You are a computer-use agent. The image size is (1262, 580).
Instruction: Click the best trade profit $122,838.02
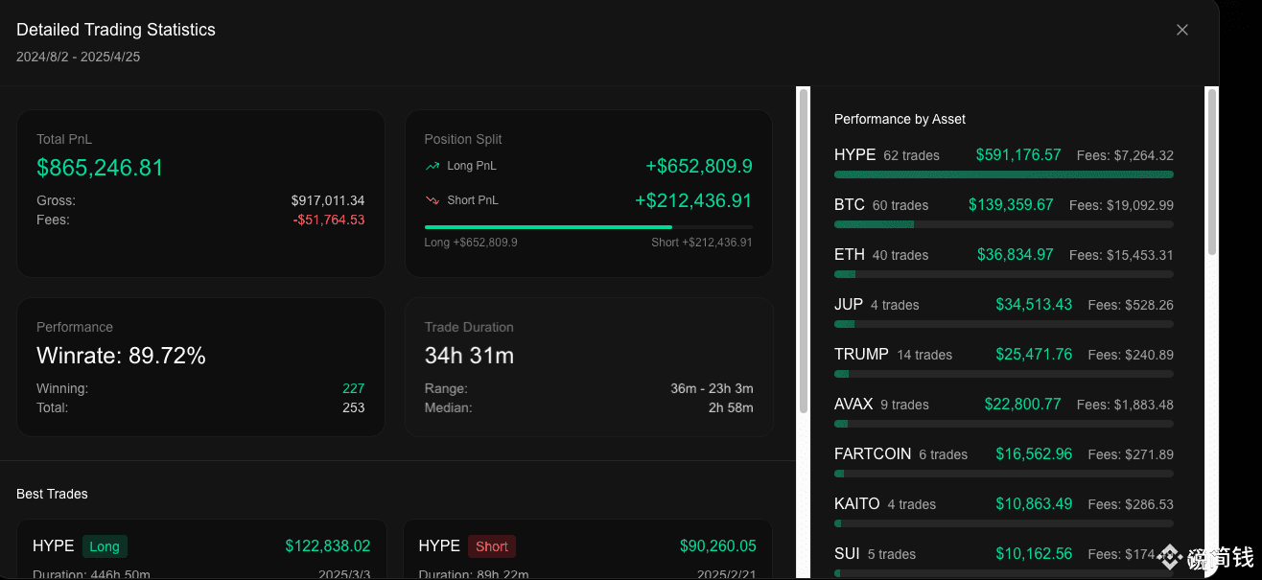pos(328,545)
